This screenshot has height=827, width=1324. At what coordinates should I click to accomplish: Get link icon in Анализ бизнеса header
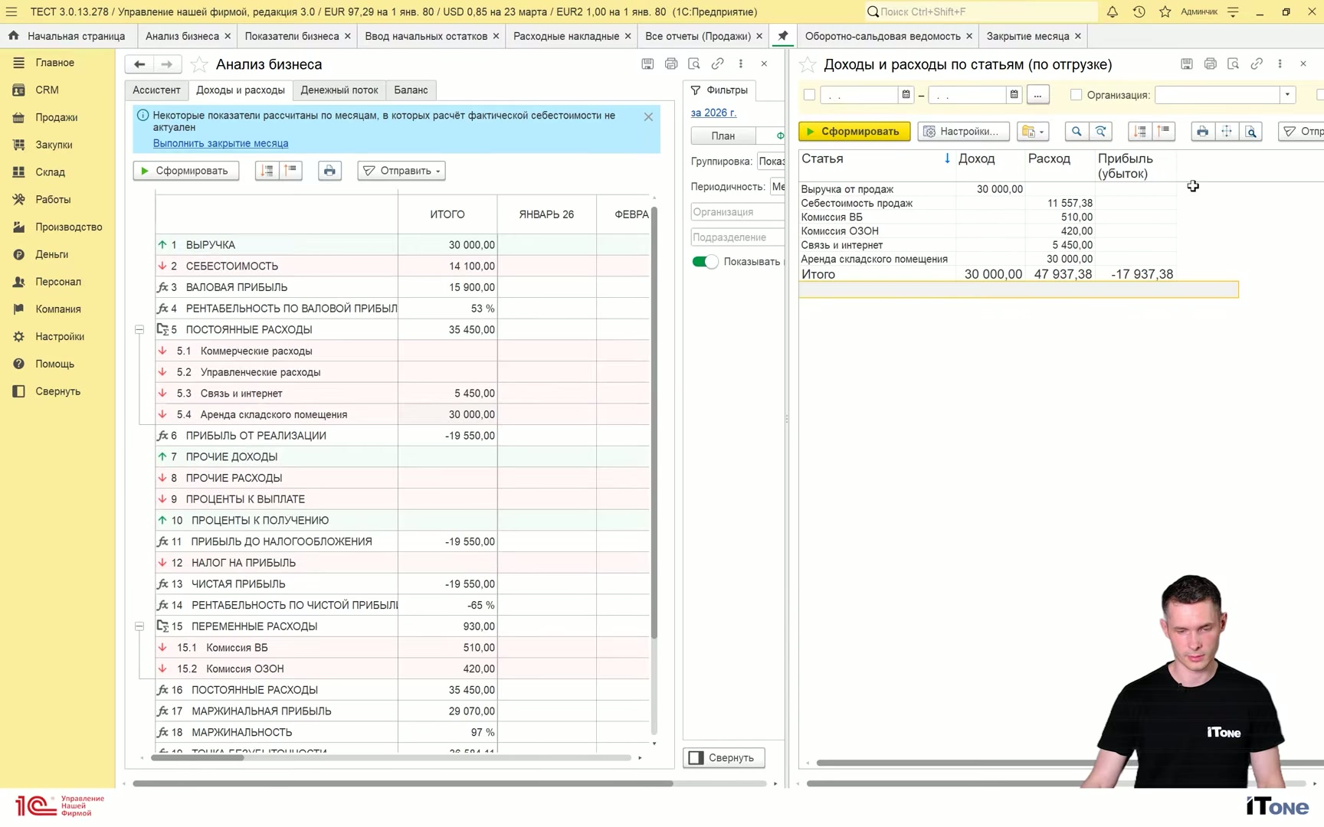click(x=717, y=64)
